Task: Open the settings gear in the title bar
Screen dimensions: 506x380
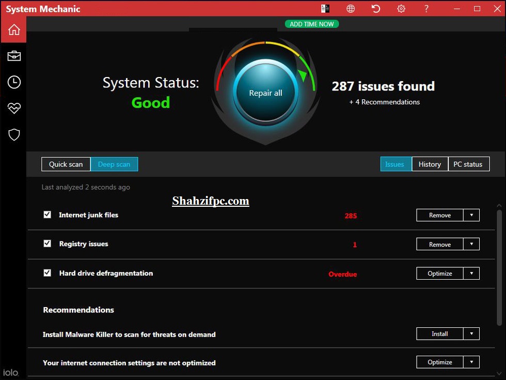Action: coord(401,8)
